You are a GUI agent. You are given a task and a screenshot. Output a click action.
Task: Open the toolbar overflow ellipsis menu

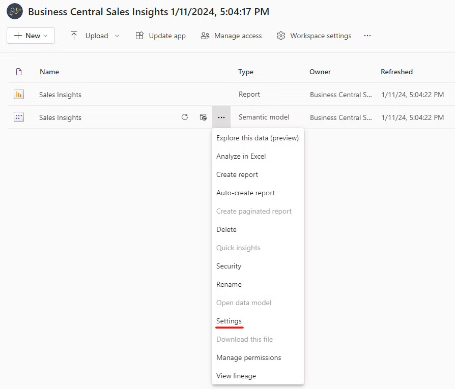pos(367,36)
